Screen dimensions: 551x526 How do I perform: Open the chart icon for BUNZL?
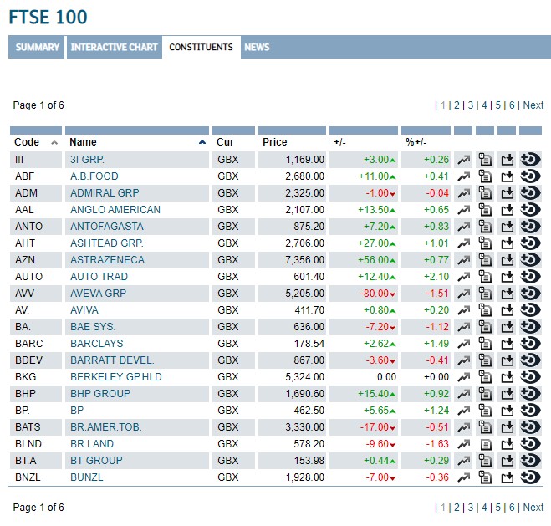pos(463,477)
